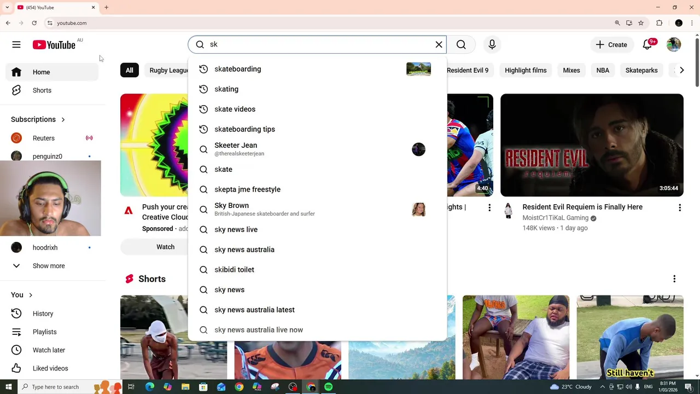Open MoistCr1TiKaL Gaming channel link

555,218
